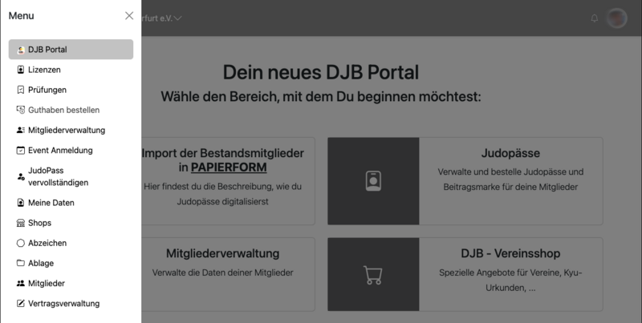Open Mitgliederverwaltung menu entry in sidebar
The image size is (642, 323).
pyautogui.click(x=71, y=130)
